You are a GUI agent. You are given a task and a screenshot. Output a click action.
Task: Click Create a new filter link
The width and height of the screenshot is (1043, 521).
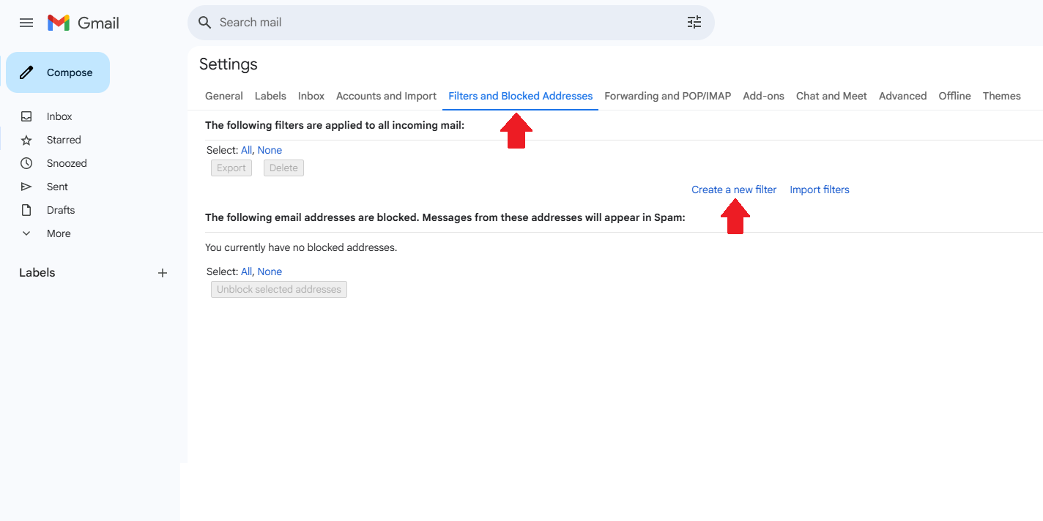tap(734, 190)
